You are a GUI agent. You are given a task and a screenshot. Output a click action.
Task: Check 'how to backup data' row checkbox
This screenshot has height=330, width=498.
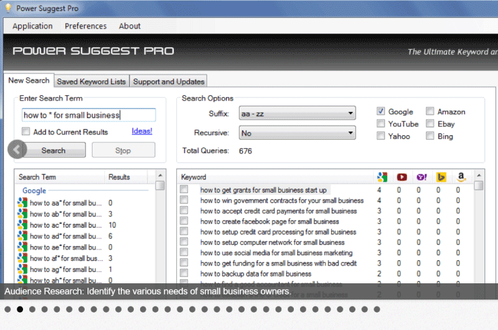184,273
